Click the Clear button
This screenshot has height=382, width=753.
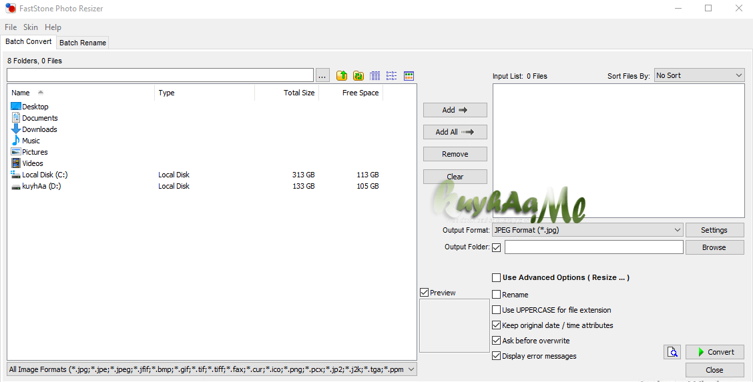point(455,177)
